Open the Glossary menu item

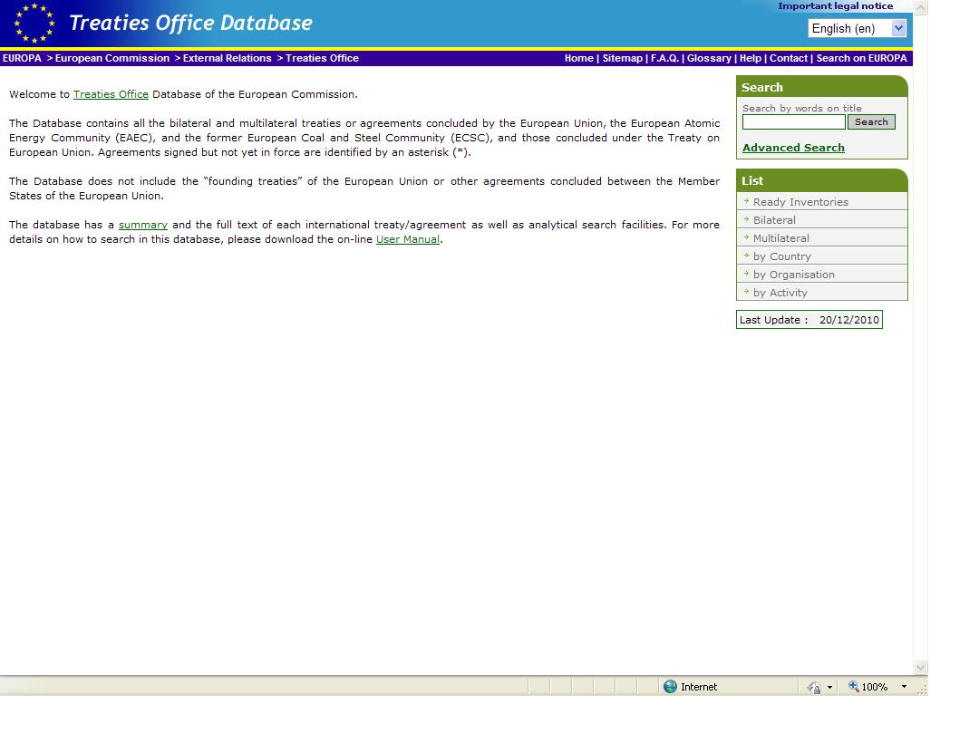(x=709, y=58)
